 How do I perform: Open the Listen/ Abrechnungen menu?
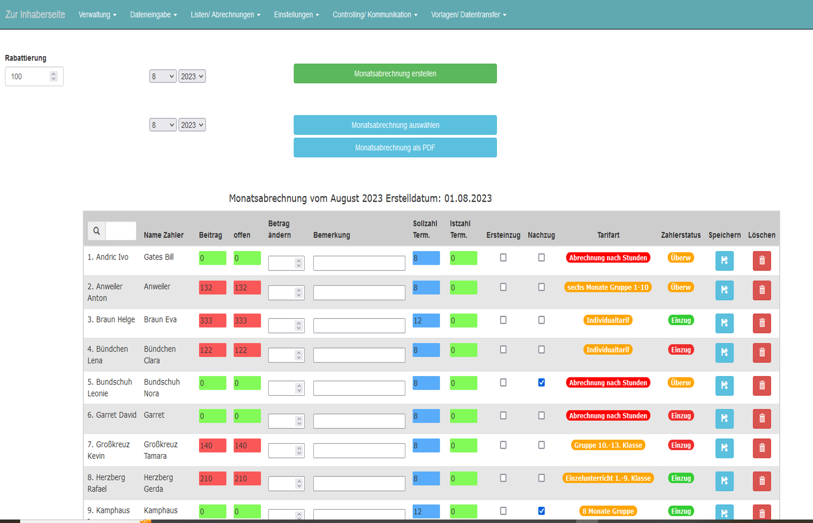coord(225,15)
